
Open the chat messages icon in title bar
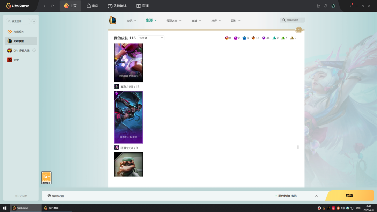319,6
